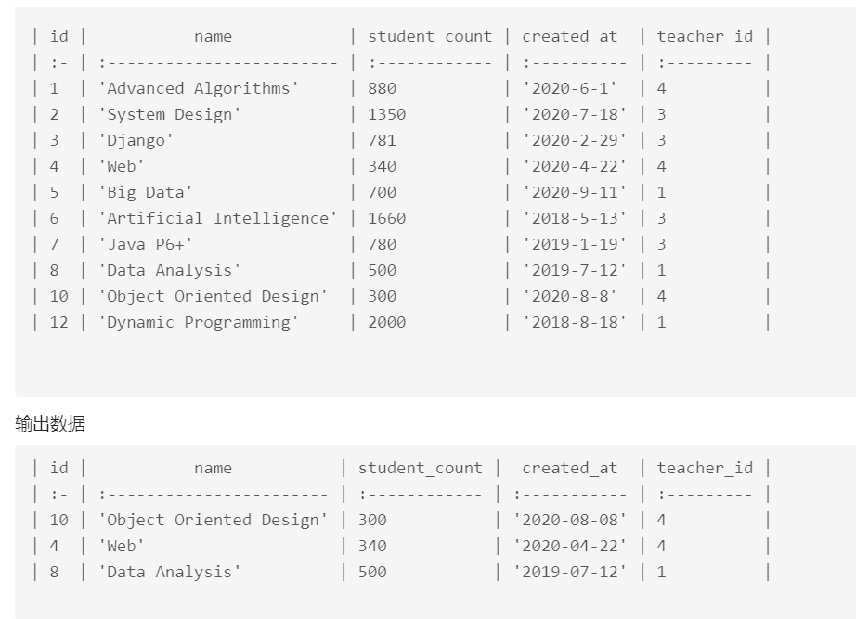The height and width of the screenshot is (619, 856).
Task: Click the teacher_id header of input table
Action: point(705,36)
